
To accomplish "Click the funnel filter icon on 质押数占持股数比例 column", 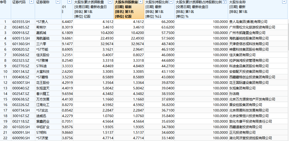I will tap(224, 2).
